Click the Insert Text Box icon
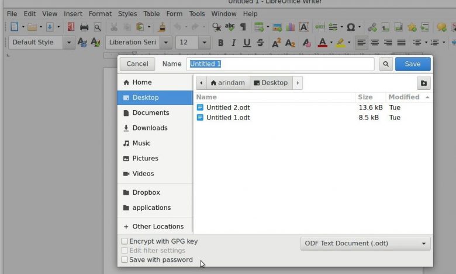 303,27
